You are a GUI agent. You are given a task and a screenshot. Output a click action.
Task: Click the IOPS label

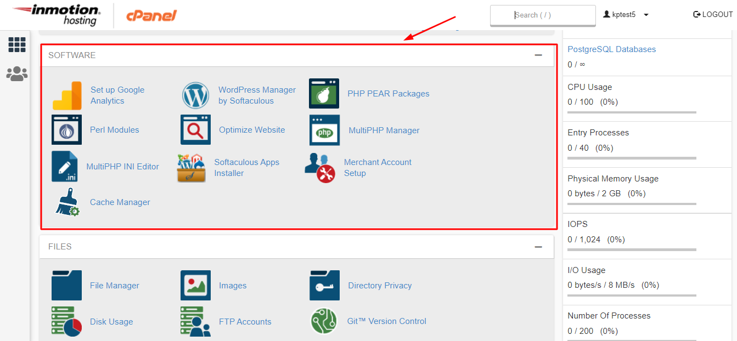[x=578, y=224]
